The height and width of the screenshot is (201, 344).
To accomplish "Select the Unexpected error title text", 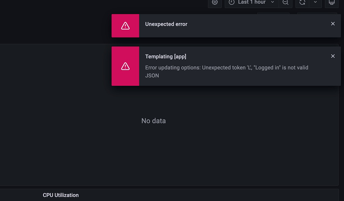I will 166,24.
